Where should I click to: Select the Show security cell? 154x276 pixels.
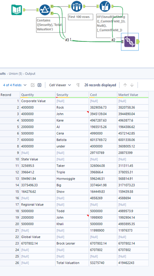[72, 191]
